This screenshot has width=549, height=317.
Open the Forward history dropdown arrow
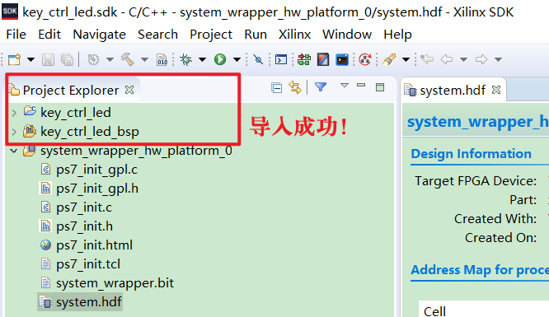coord(498,60)
